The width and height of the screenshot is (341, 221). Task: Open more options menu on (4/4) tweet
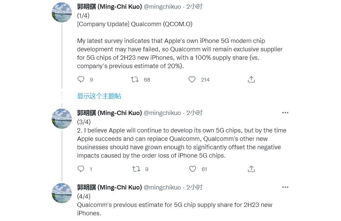tap(285, 187)
